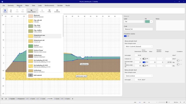Activate the Select tool
The image size is (186, 104).
tap(5, 11)
